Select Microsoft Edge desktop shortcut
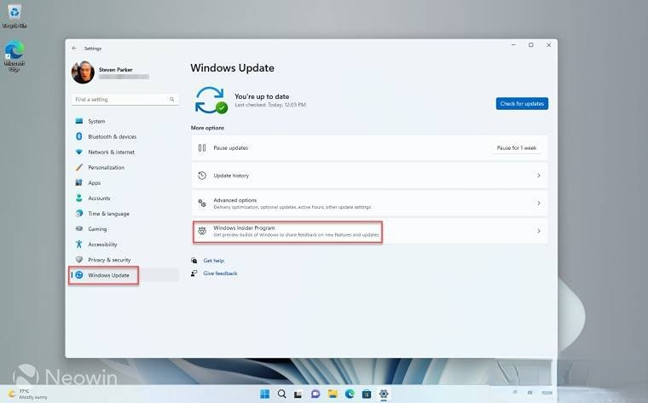The width and height of the screenshot is (648, 403). coord(14,56)
